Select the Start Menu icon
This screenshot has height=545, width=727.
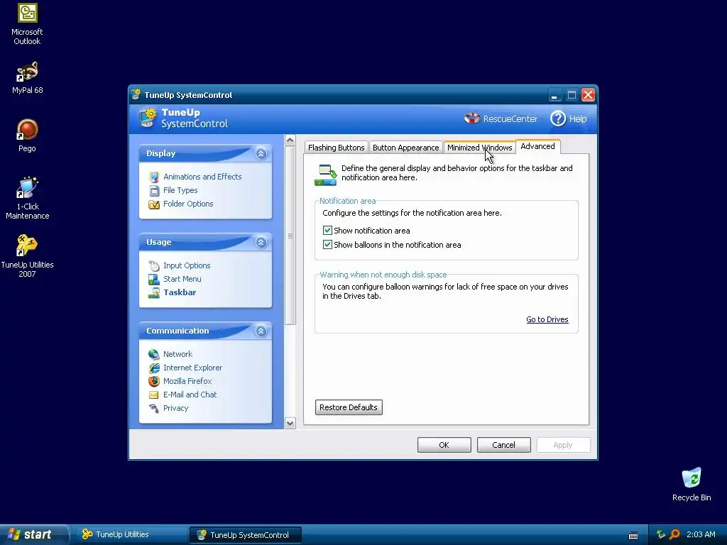tap(154, 279)
